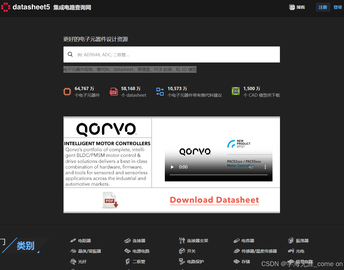Screen dimensions: 344x270
Task: Open the 连接器支架 category link
Action: pos(197,241)
